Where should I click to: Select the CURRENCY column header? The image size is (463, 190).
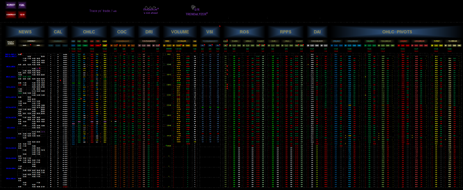31,41
